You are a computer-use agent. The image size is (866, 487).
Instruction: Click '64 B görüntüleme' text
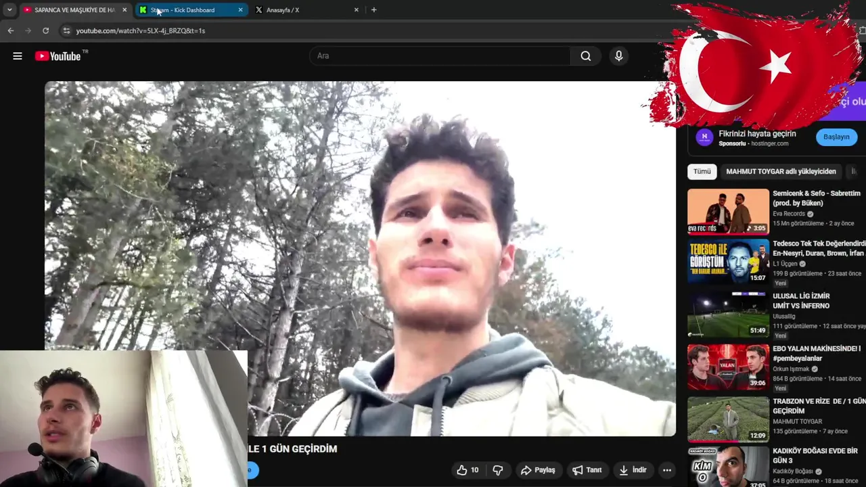click(x=796, y=481)
